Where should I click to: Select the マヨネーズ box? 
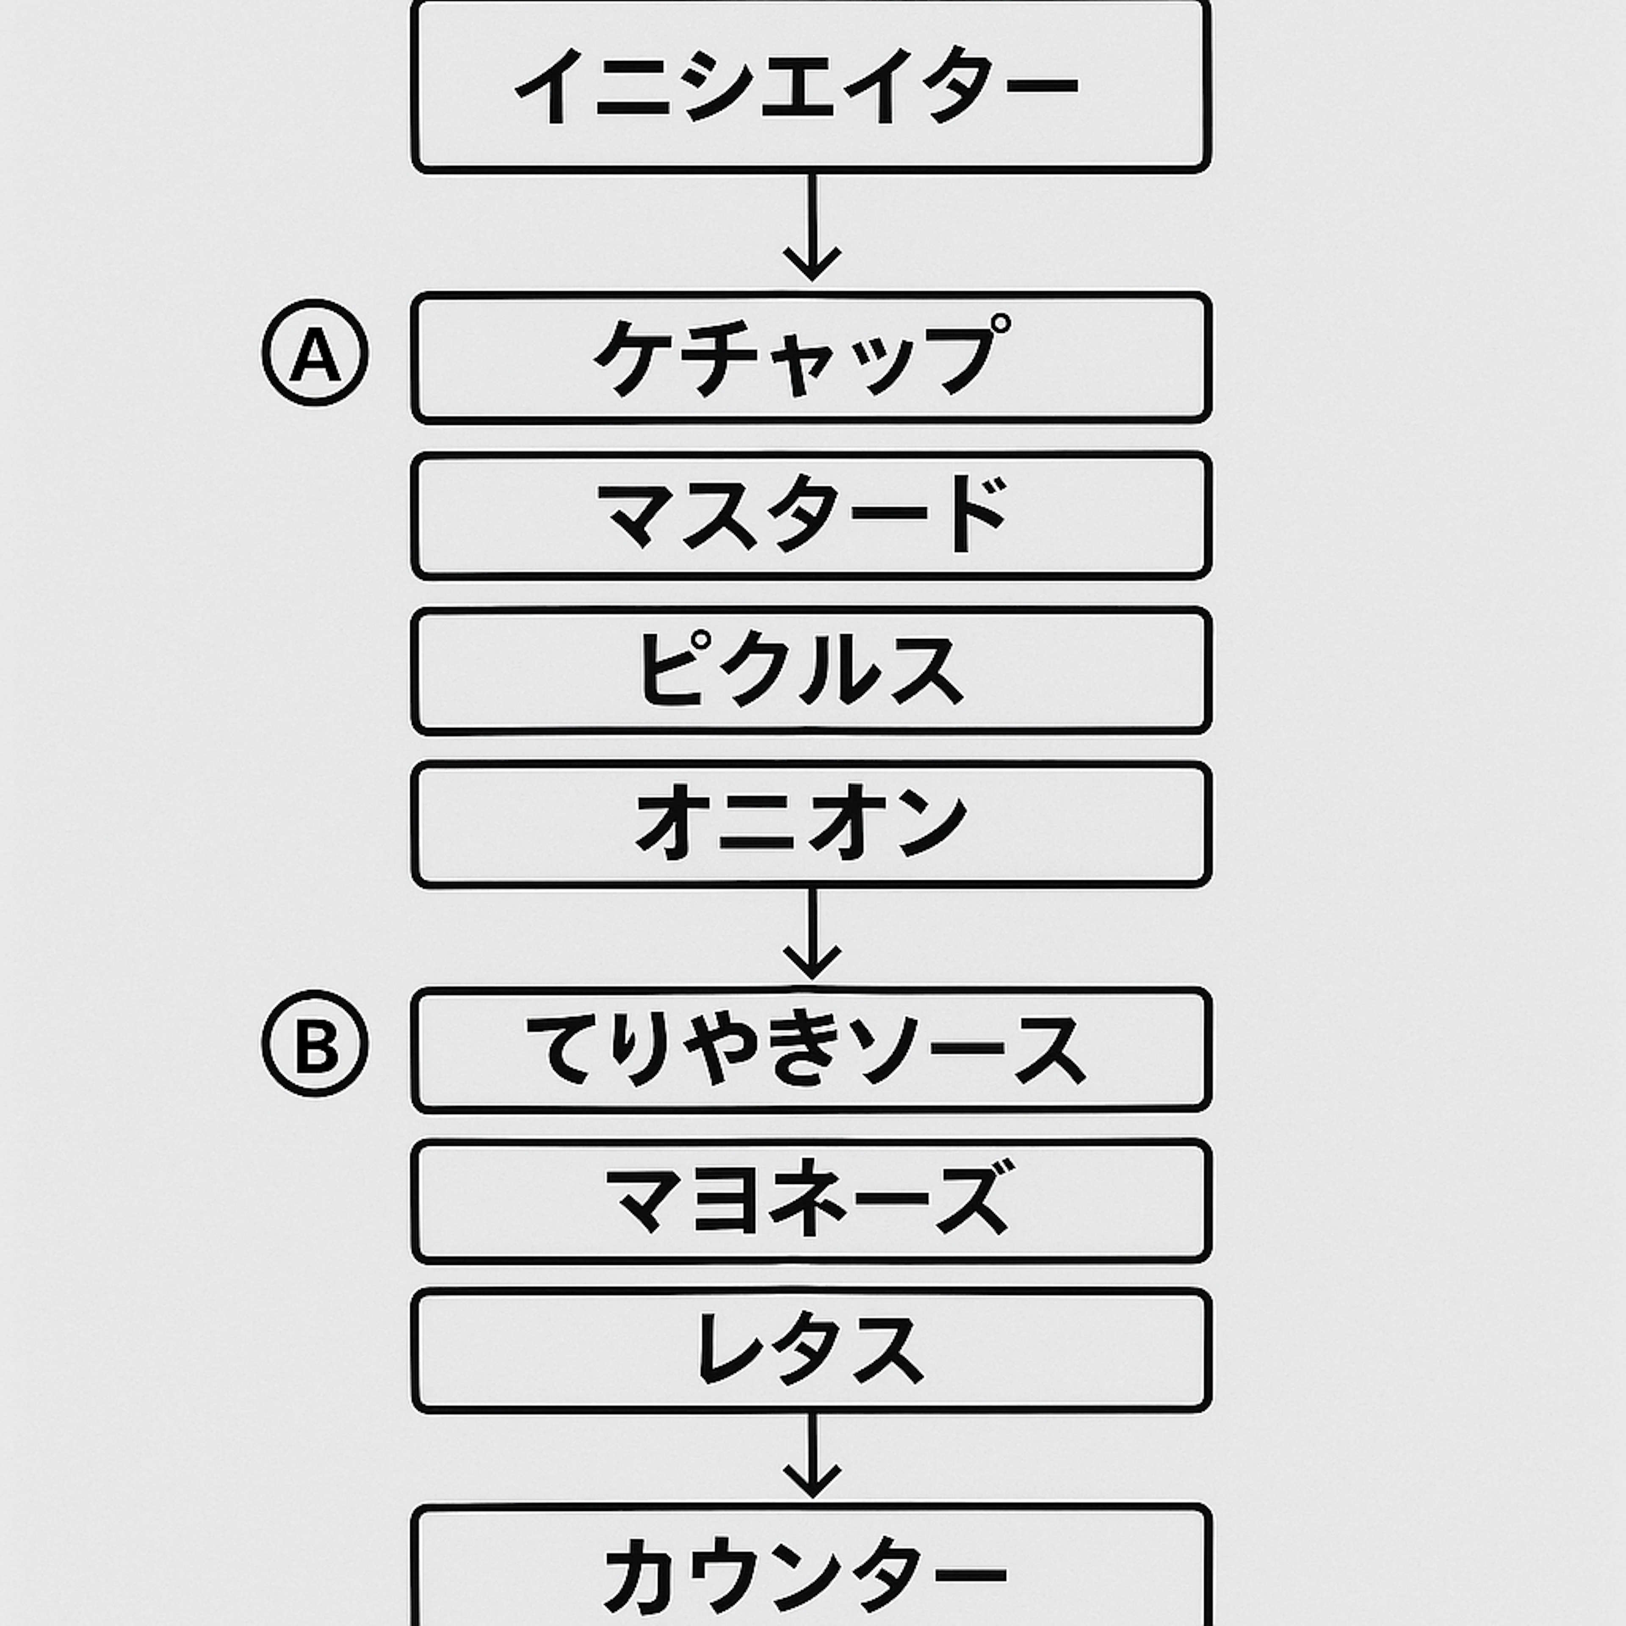coord(811,1202)
